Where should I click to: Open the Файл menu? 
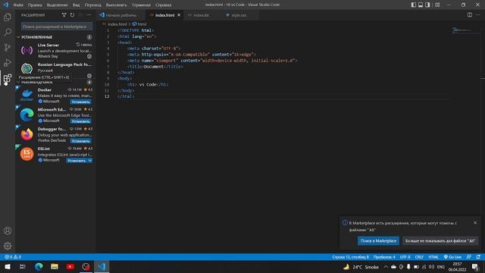click(x=18, y=5)
